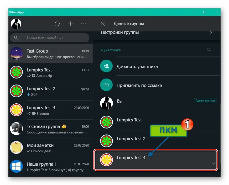229x185 pixels.
Task: Open 'Наша группа 1' chat
Action: pos(50,166)
